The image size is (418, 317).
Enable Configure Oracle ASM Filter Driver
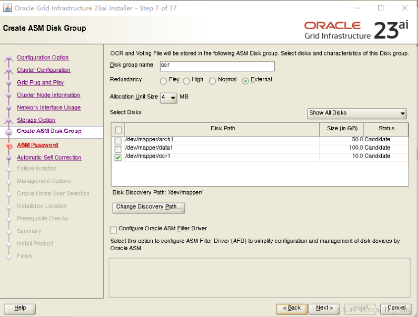tap(113, 230)
